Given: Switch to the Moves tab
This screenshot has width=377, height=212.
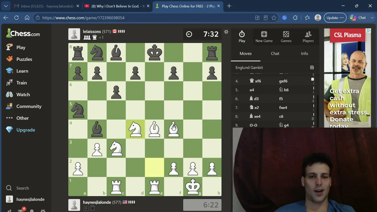Looking at the screenshot, I should click(246, 54).
